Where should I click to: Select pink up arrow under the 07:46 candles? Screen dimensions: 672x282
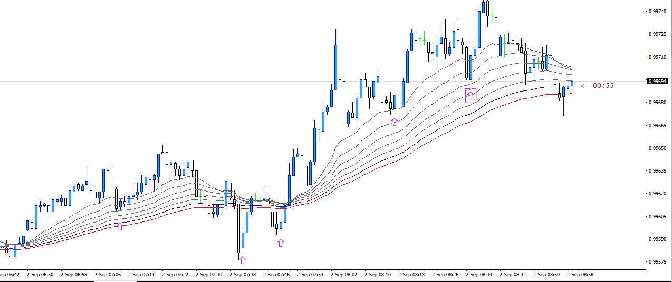pos(281,243)
